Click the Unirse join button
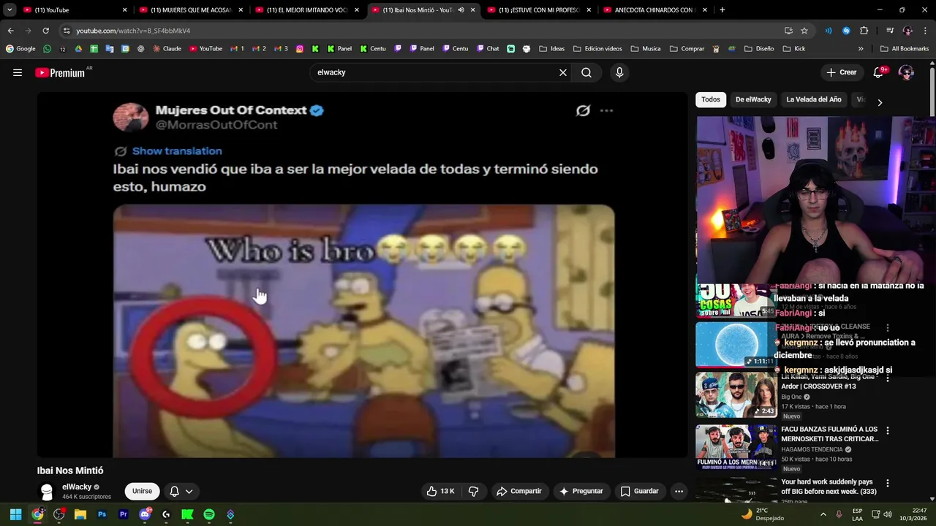This screenshot has height=526, width=936. click(142, 491)
